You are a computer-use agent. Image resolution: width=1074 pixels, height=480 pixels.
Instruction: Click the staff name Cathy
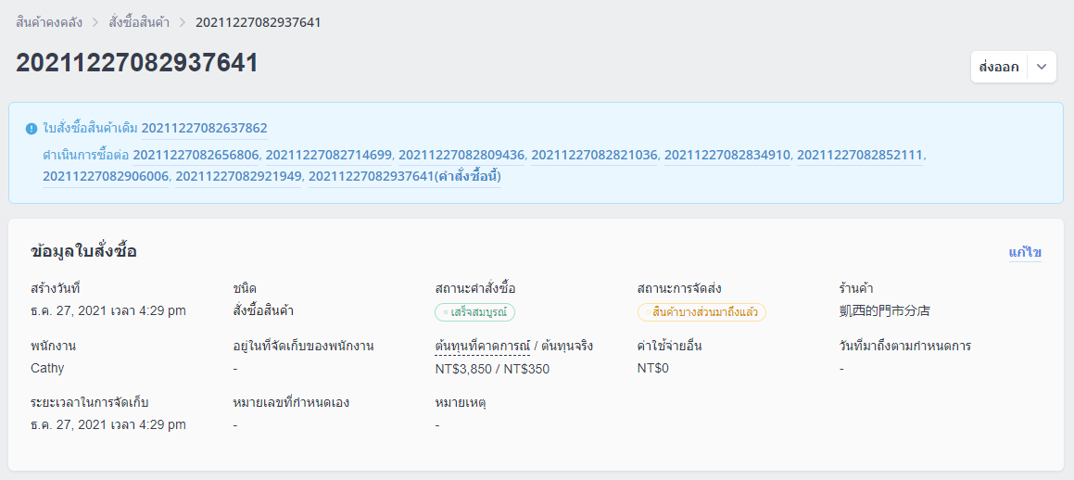click(x=47, y=369)
